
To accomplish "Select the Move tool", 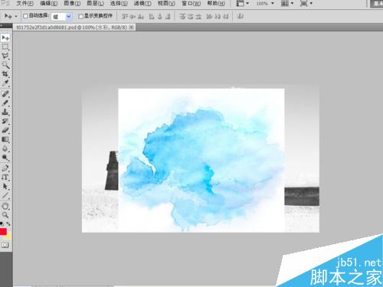I will pyautogui.click(x=5, y=38).
